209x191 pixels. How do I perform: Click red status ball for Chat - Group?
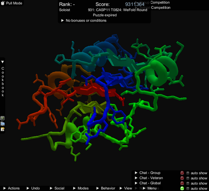pos(182,173)
